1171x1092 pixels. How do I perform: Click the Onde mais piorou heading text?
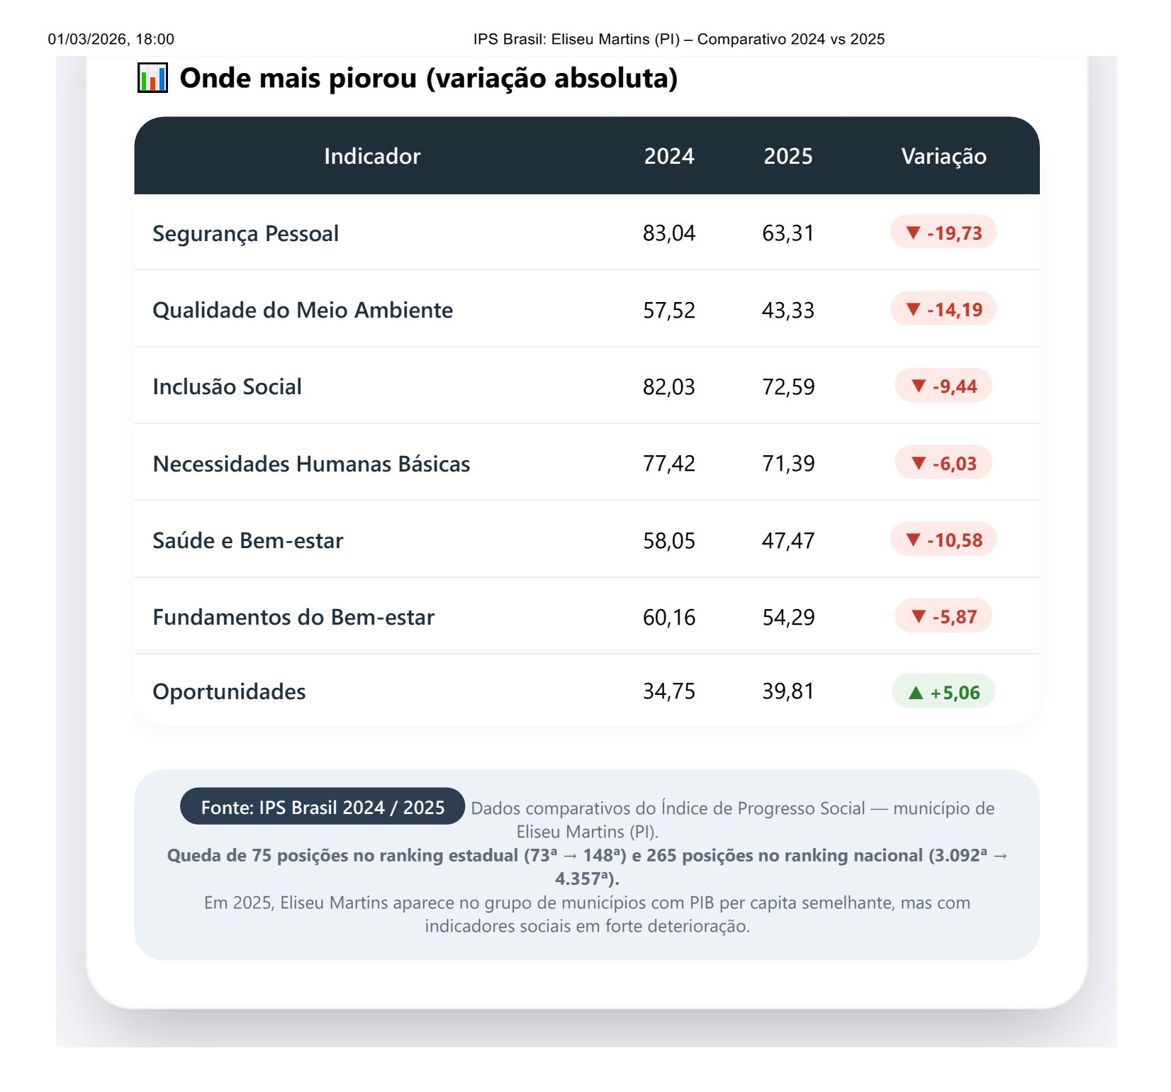428,78
